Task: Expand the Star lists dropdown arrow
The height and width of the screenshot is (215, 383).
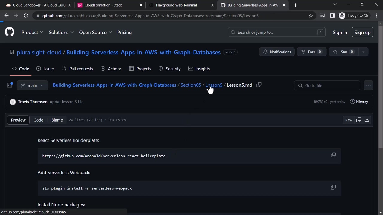Action: (363, 52)
